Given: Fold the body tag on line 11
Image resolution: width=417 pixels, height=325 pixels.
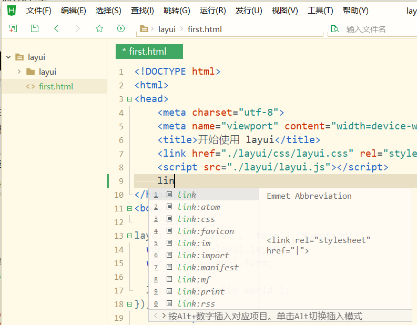Looking at the screenshot, I should [x=129, y=208].
